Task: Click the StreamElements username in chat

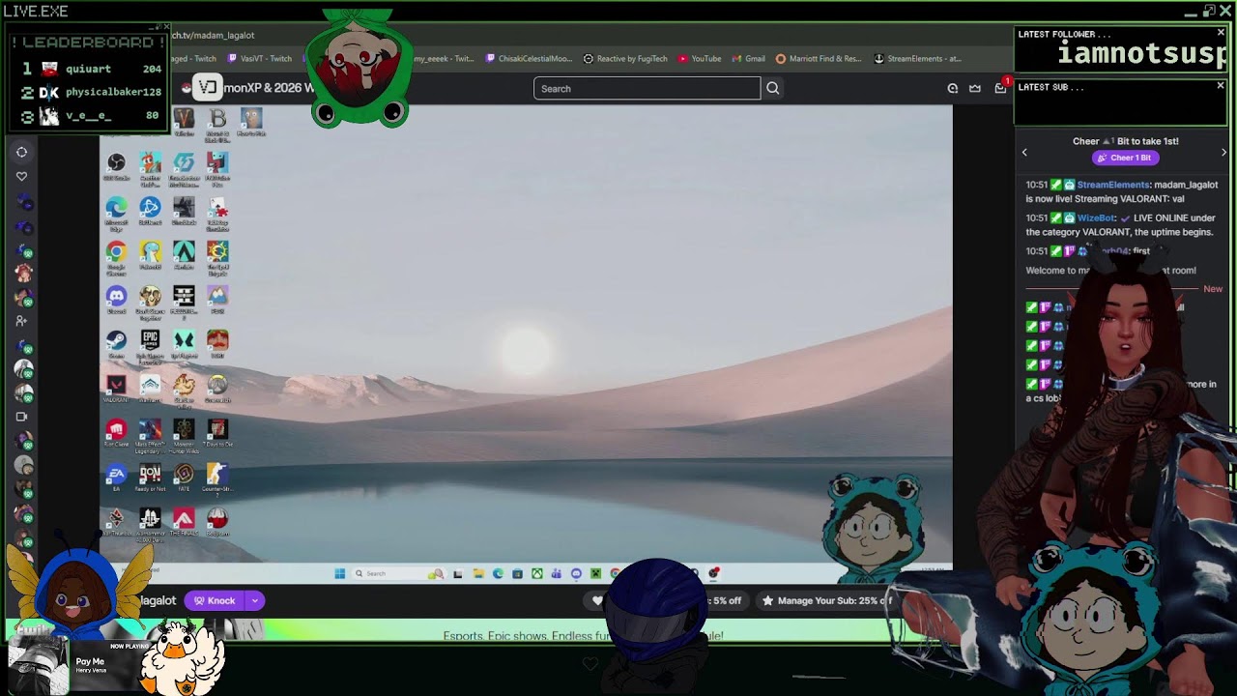Action: pyautogui.click(x=1113, y=185)
